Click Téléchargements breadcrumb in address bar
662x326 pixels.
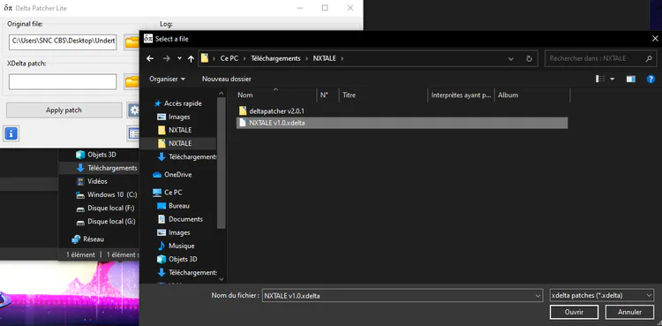275,59
